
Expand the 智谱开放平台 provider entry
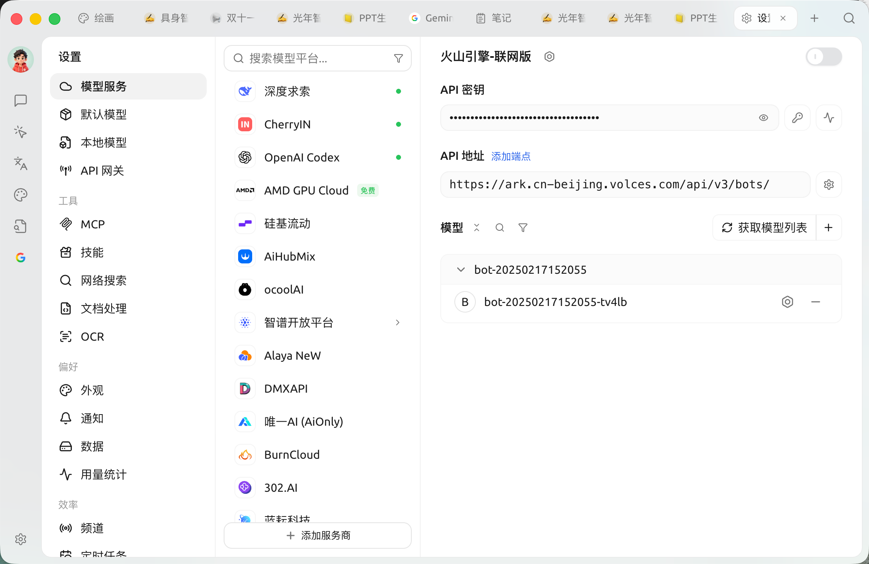398,322
